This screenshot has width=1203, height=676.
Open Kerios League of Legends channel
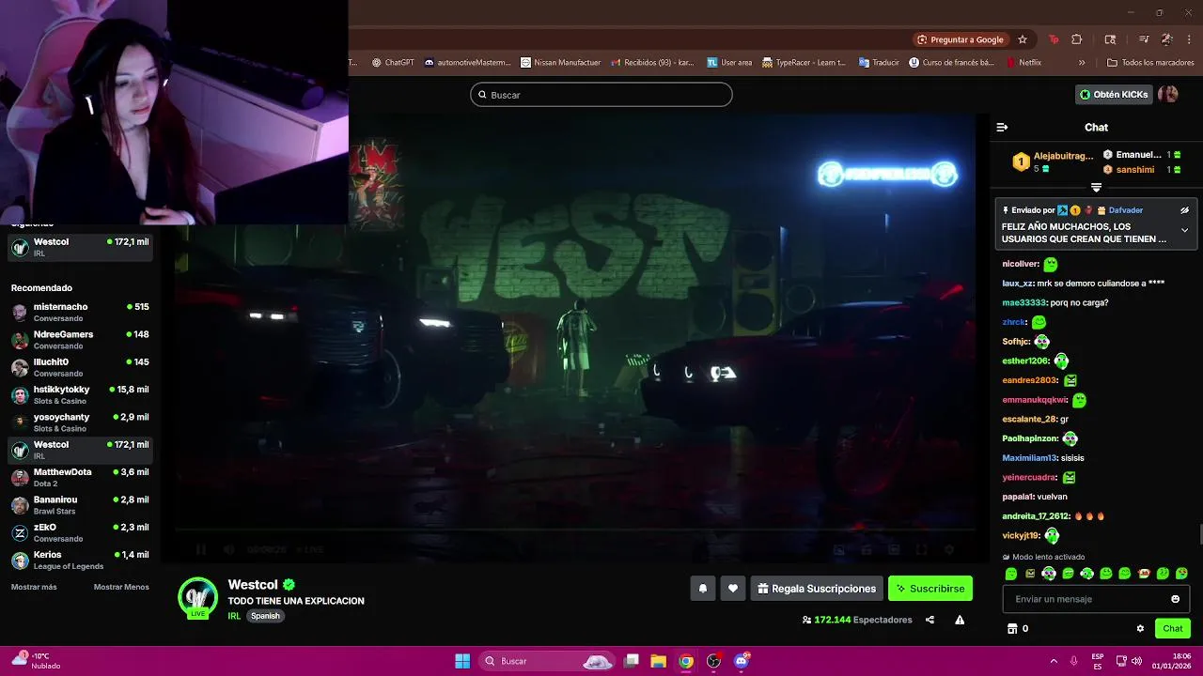click(x=80, y=560)
